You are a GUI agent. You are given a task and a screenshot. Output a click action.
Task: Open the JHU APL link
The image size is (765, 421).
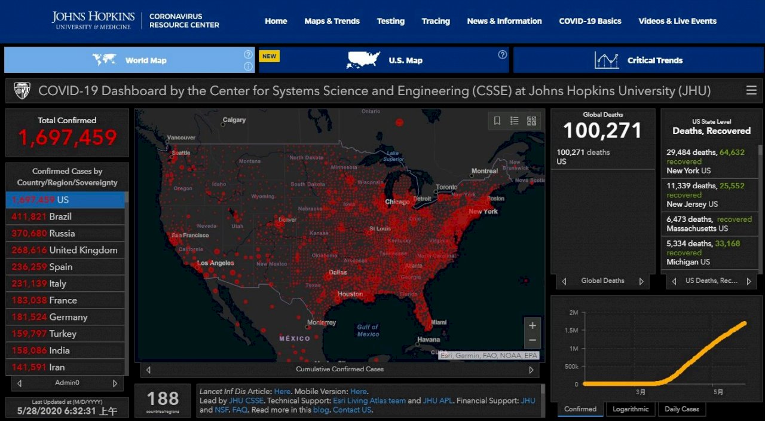(438, 401)
